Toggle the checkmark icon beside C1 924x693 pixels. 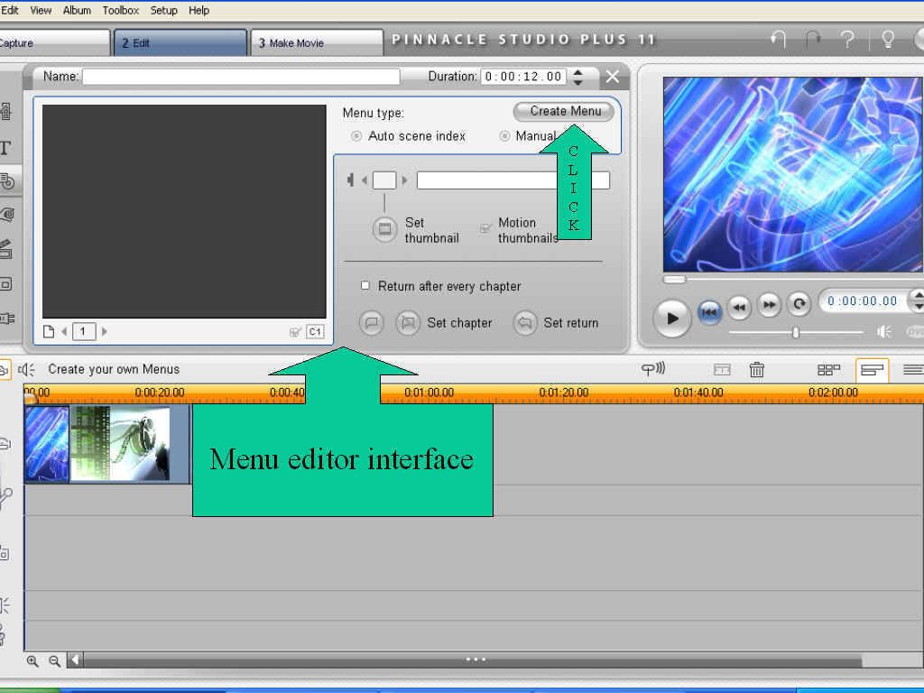[295, 332]
